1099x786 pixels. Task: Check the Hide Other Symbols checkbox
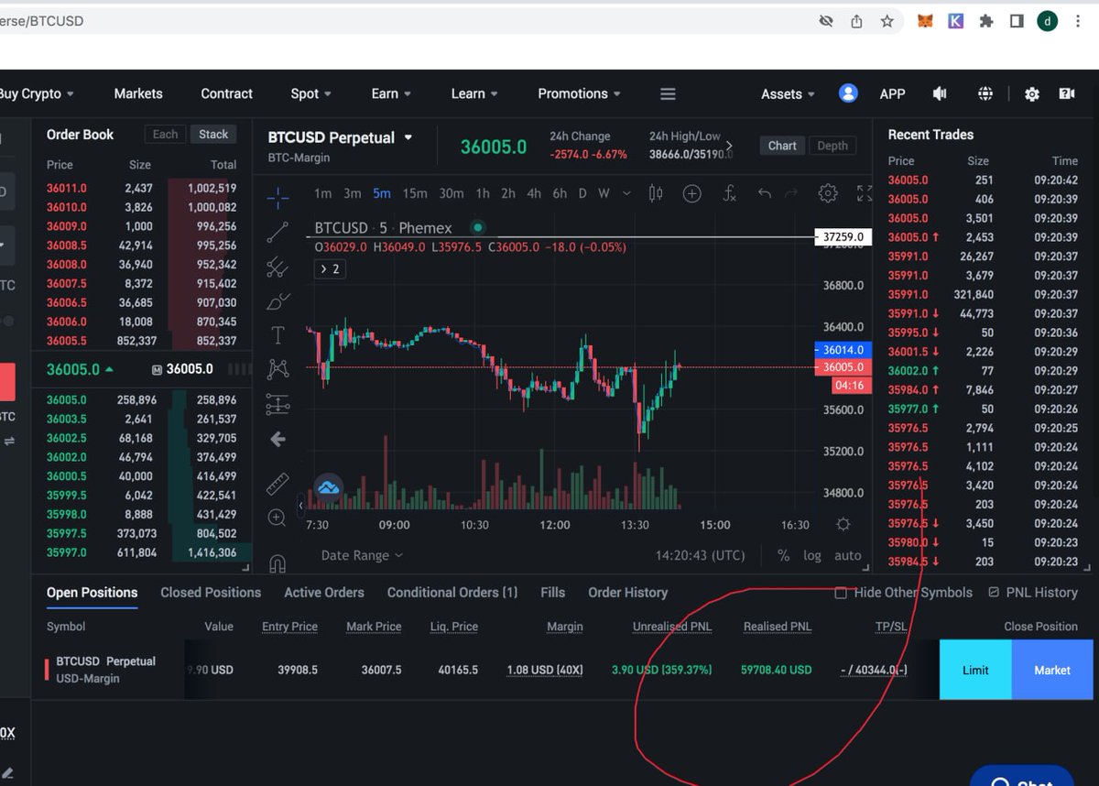(841, 593)
